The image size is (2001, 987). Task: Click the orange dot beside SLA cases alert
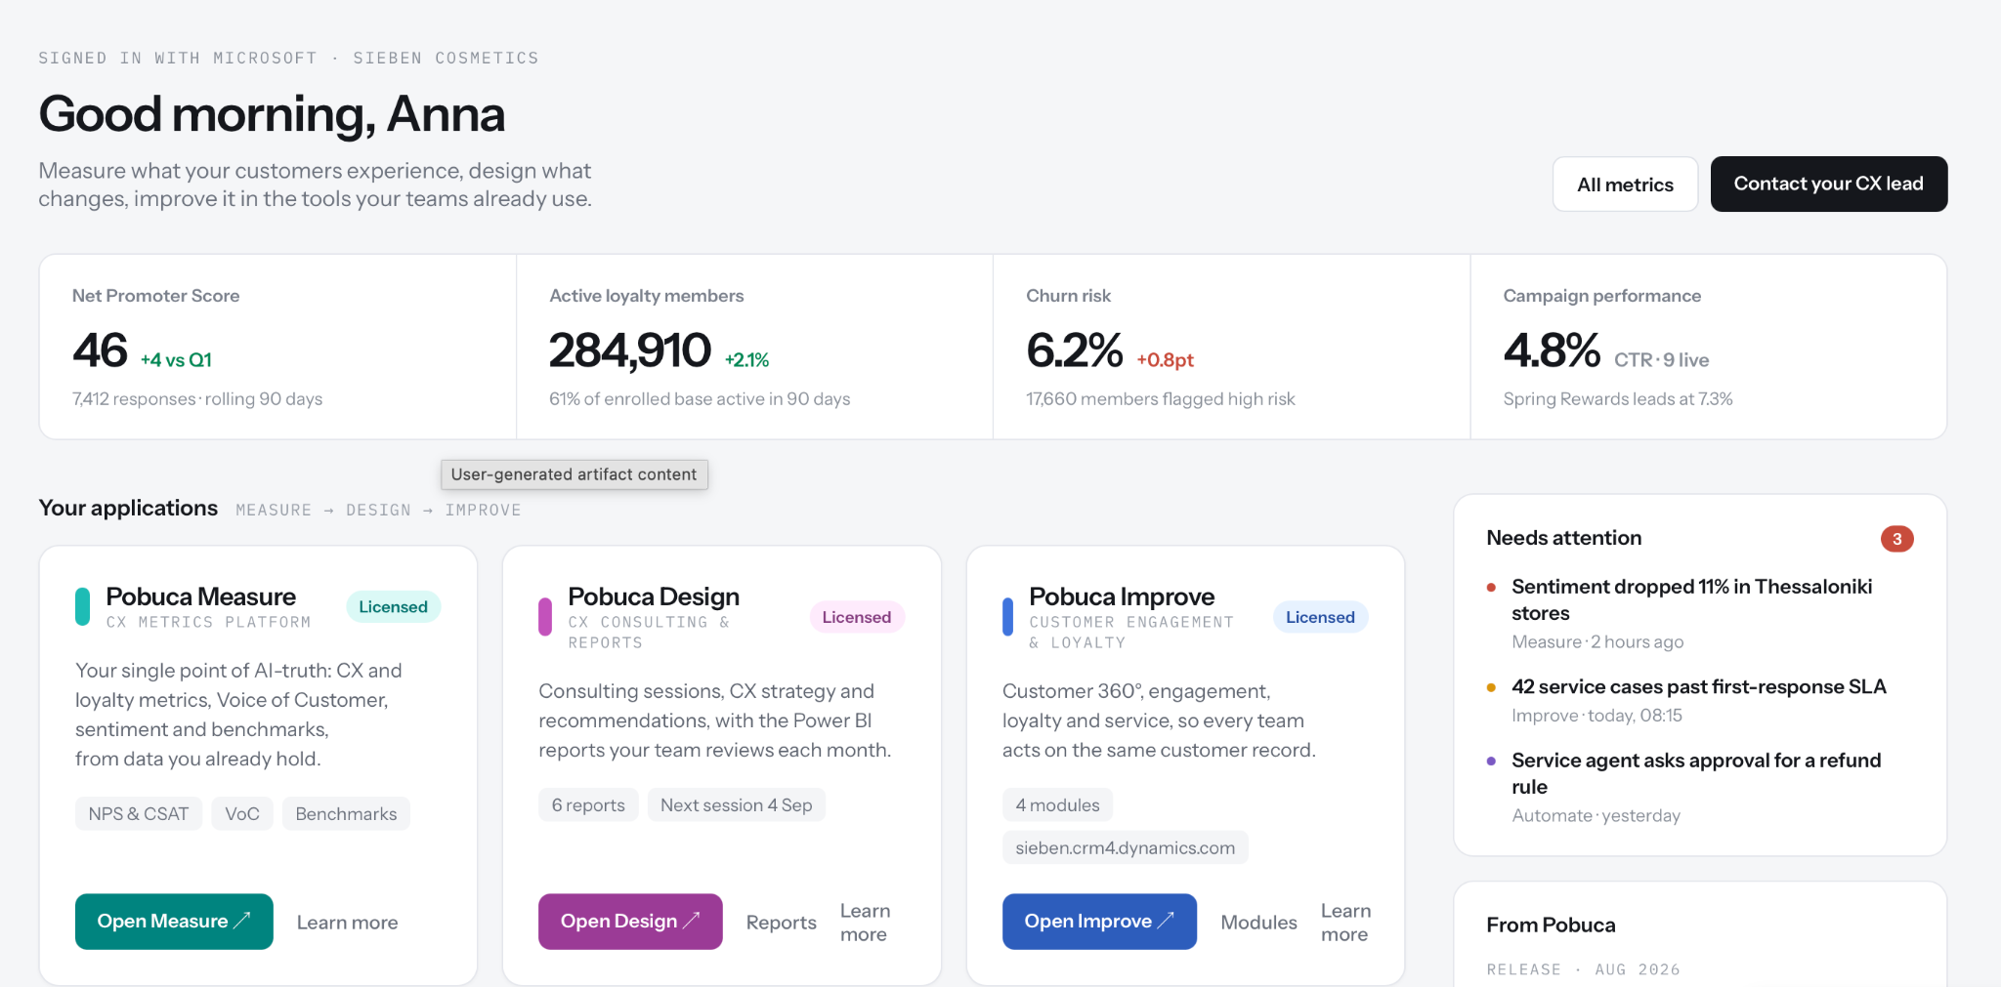tap(1491, 688)
